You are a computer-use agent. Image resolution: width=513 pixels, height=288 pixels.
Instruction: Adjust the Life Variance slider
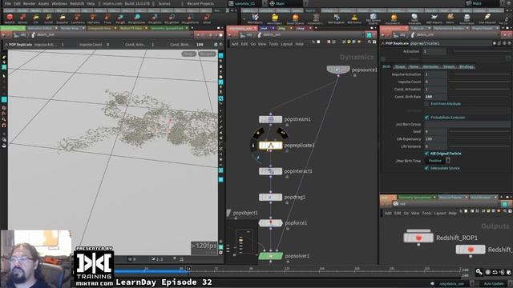click(479, 146)
